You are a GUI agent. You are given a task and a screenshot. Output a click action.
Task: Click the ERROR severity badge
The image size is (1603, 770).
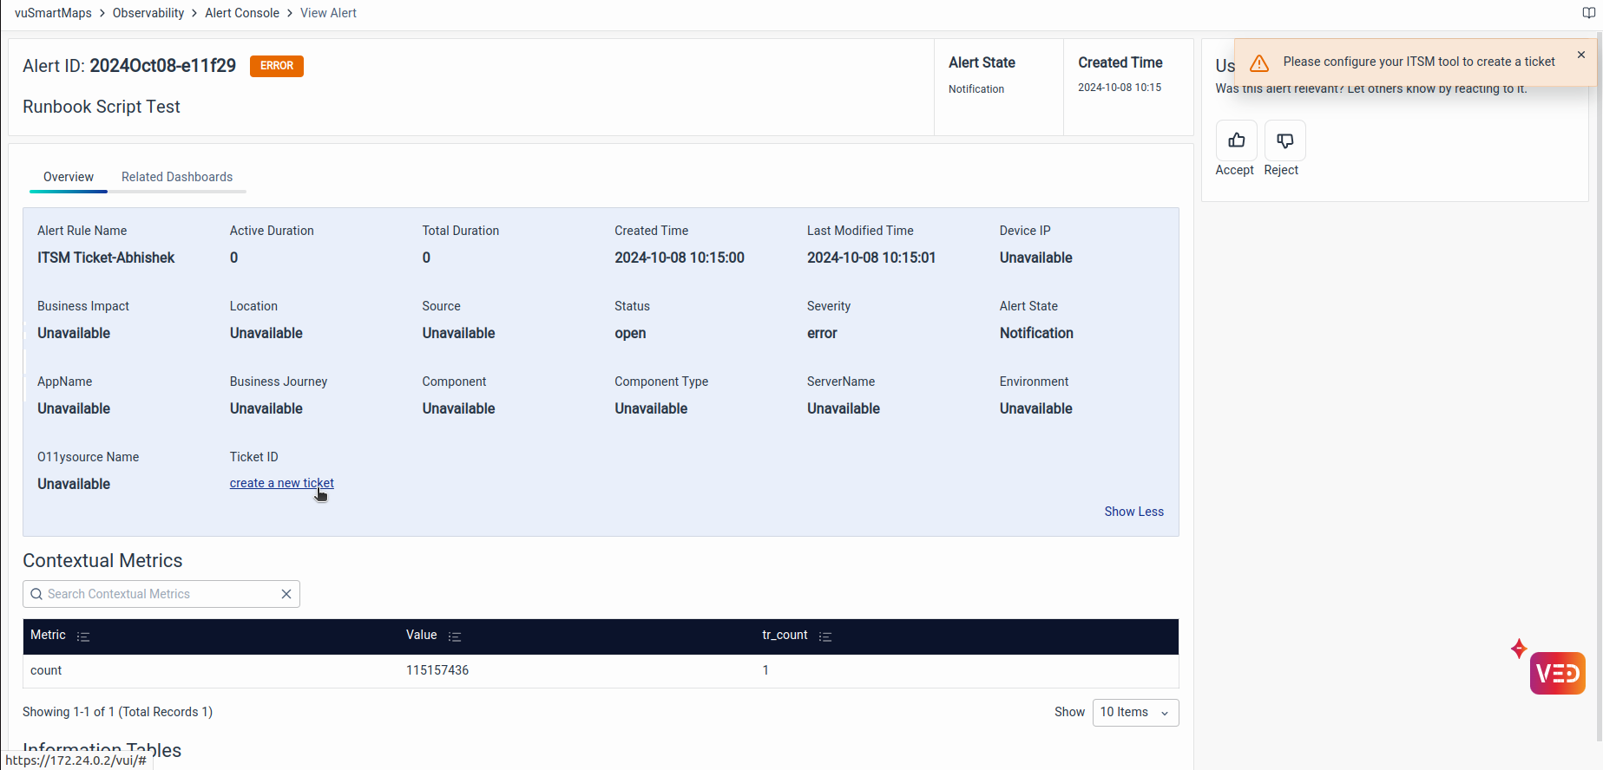[276, 66]
